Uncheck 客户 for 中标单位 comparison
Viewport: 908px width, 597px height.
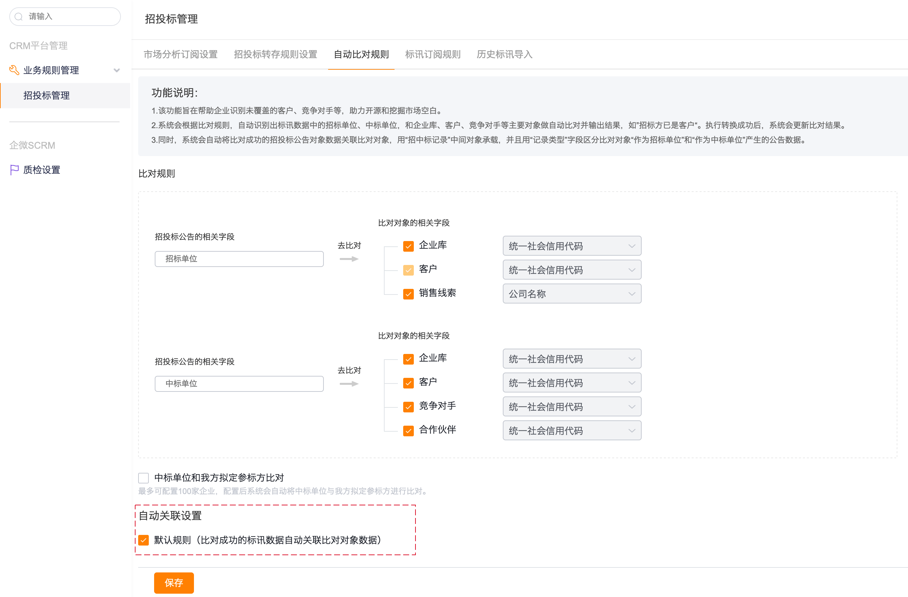tap(408, 383)
